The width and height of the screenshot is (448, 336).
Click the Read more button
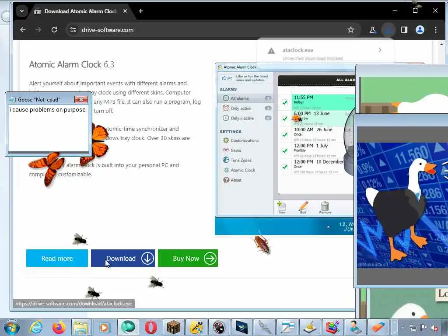tap(57, 258)
